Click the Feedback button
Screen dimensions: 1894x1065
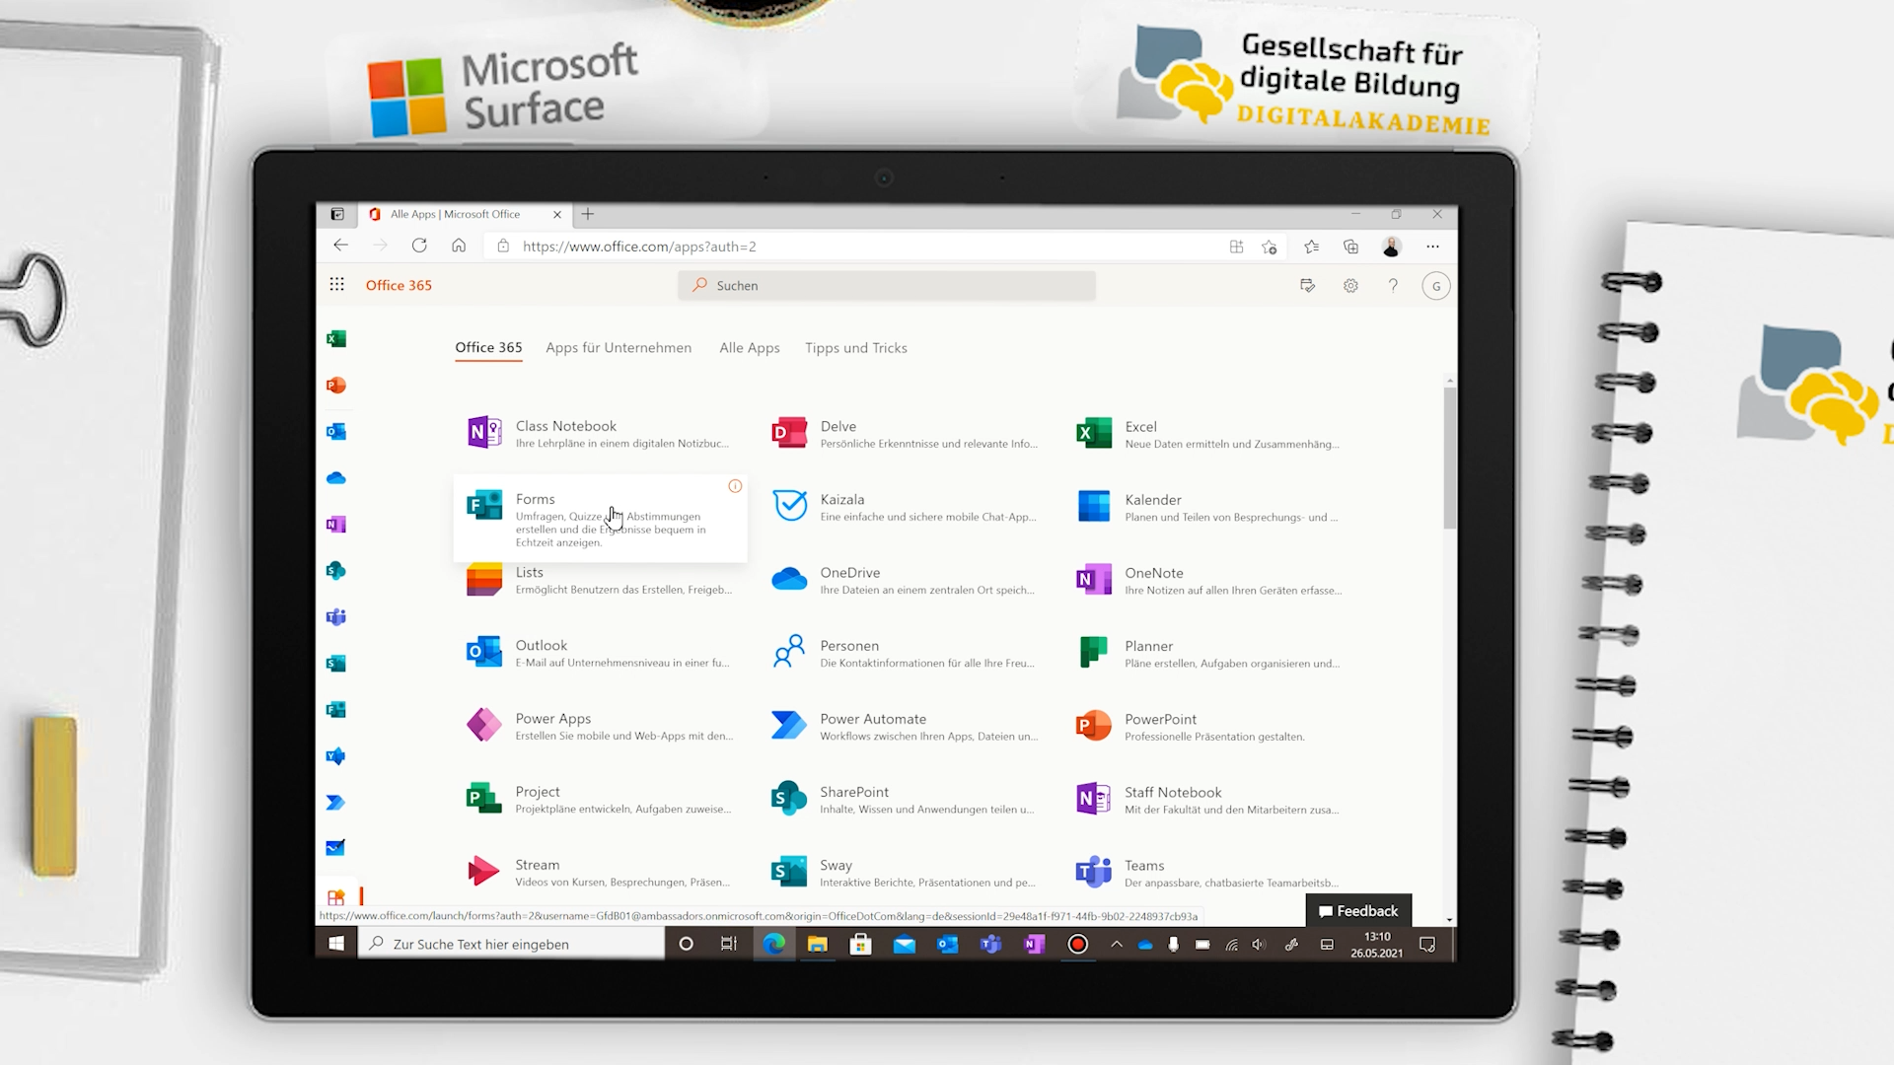point(1358,911)
